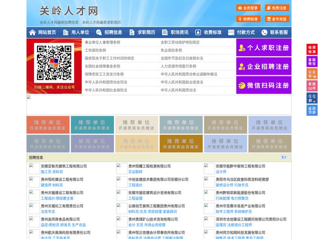This screenshot has width=318, height=239.
Task: Click the 返回顶部 floating sidebar icon
Action: [312, 110]
